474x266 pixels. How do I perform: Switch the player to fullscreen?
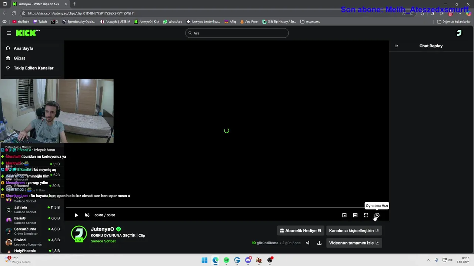point(366,215)
